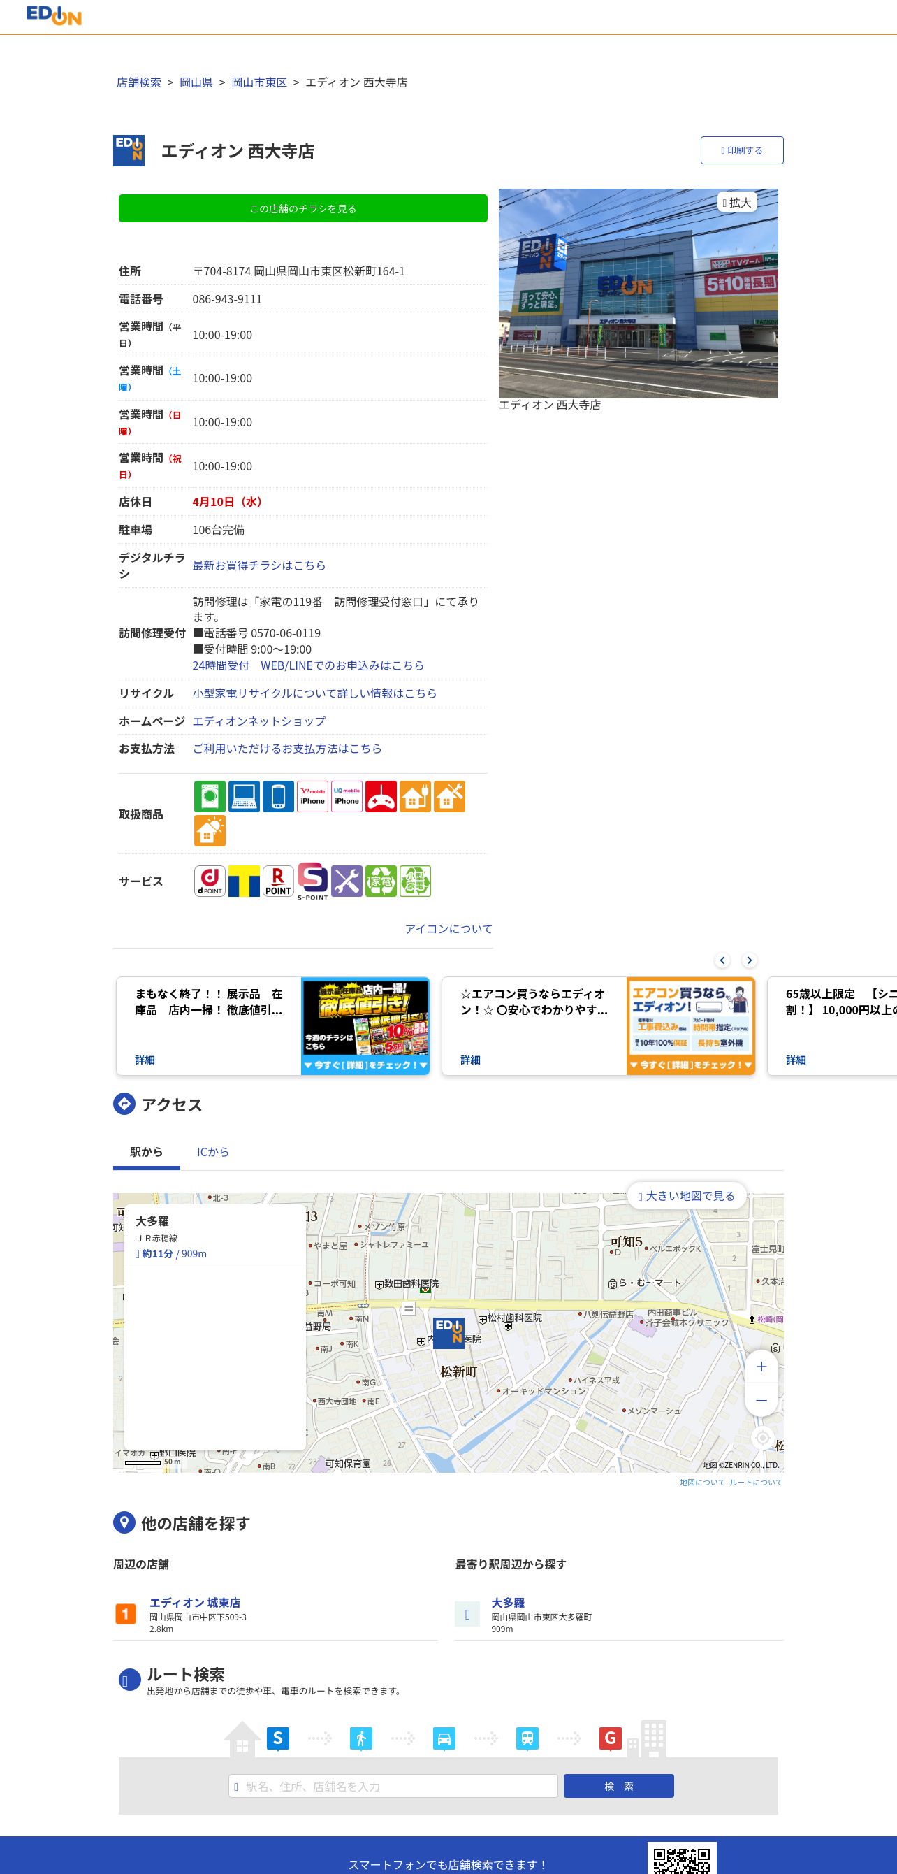Open 最新お買得チラシはこちら link
Viewport: 897px width, 1874px height.
click(258, 565)
